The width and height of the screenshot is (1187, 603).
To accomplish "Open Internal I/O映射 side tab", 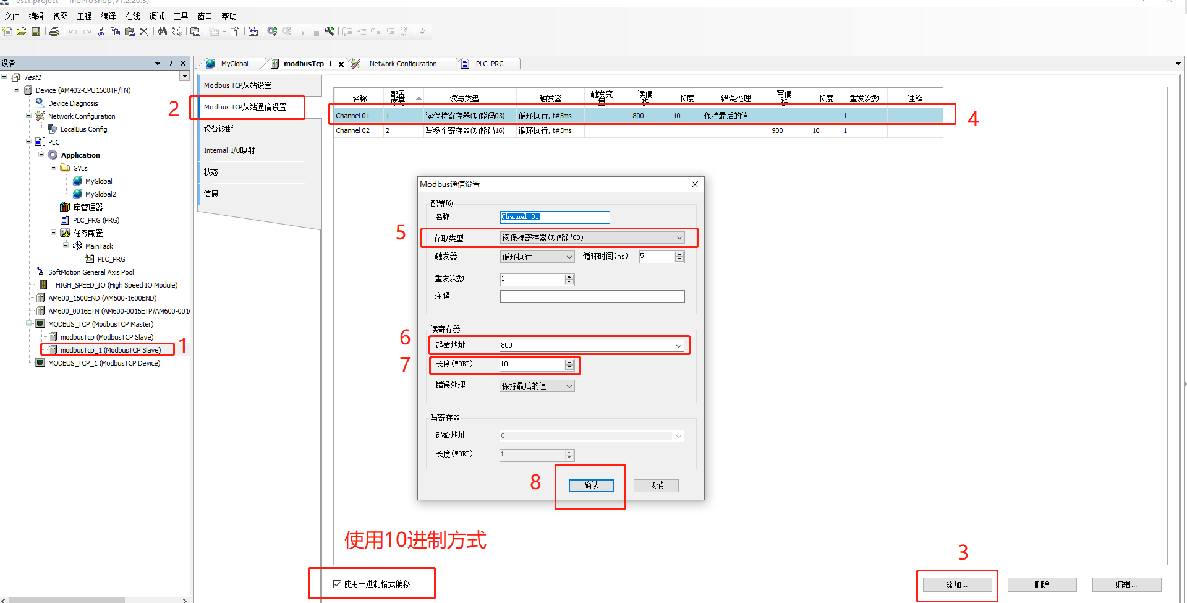I will 229,150.
